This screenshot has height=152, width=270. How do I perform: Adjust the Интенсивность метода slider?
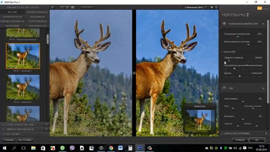(248, 44)
